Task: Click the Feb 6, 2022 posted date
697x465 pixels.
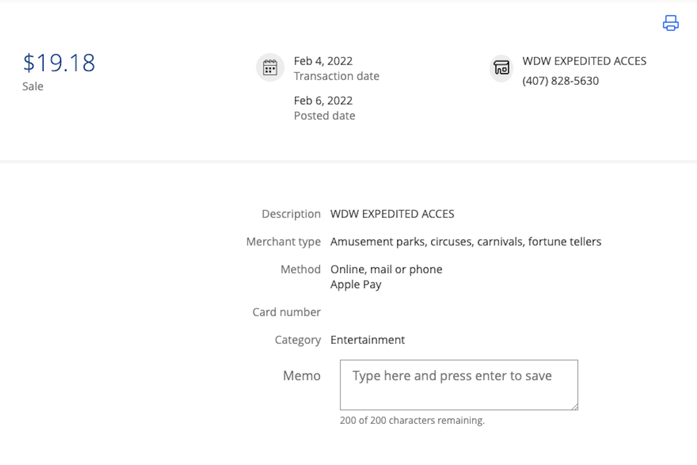Action: click(323, 101)
